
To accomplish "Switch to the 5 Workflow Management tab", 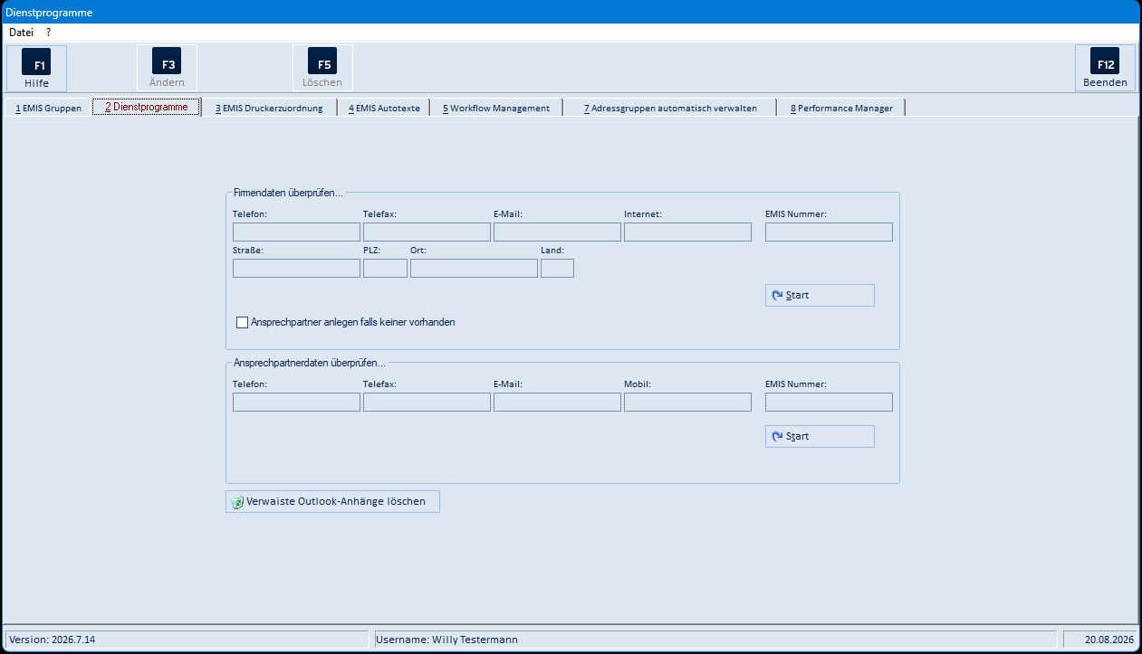I will tap(496, 109).
